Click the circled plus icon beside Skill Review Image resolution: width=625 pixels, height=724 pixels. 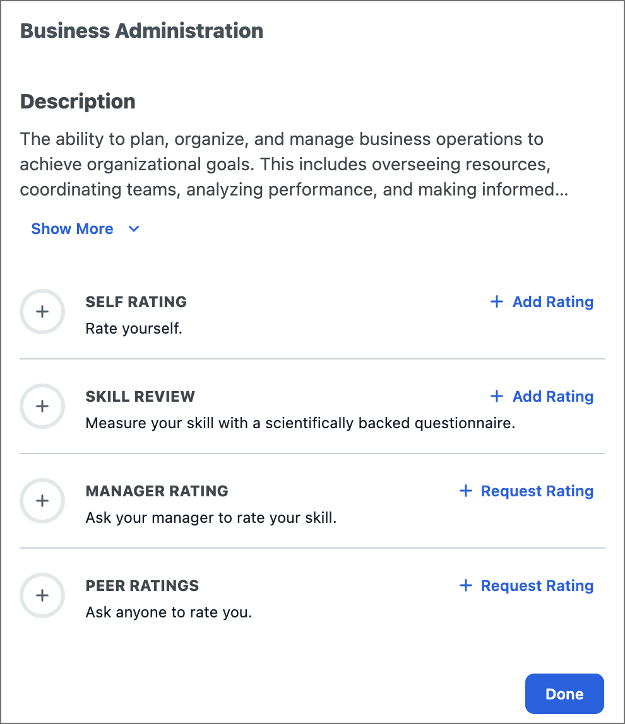pos(42,406)
